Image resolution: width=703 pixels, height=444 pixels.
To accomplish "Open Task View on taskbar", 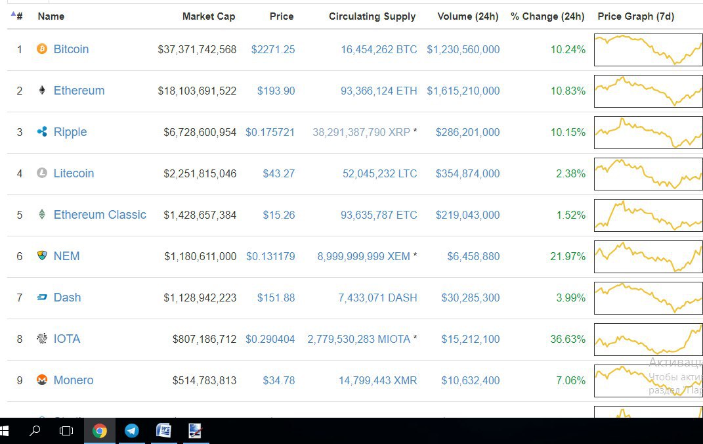I will click(x=66, y=431).
